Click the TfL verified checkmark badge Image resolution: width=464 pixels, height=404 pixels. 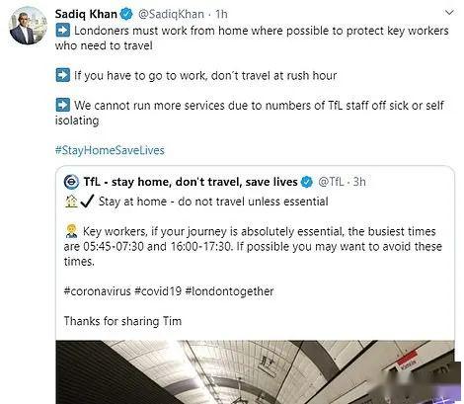click(x=307, y=182)
